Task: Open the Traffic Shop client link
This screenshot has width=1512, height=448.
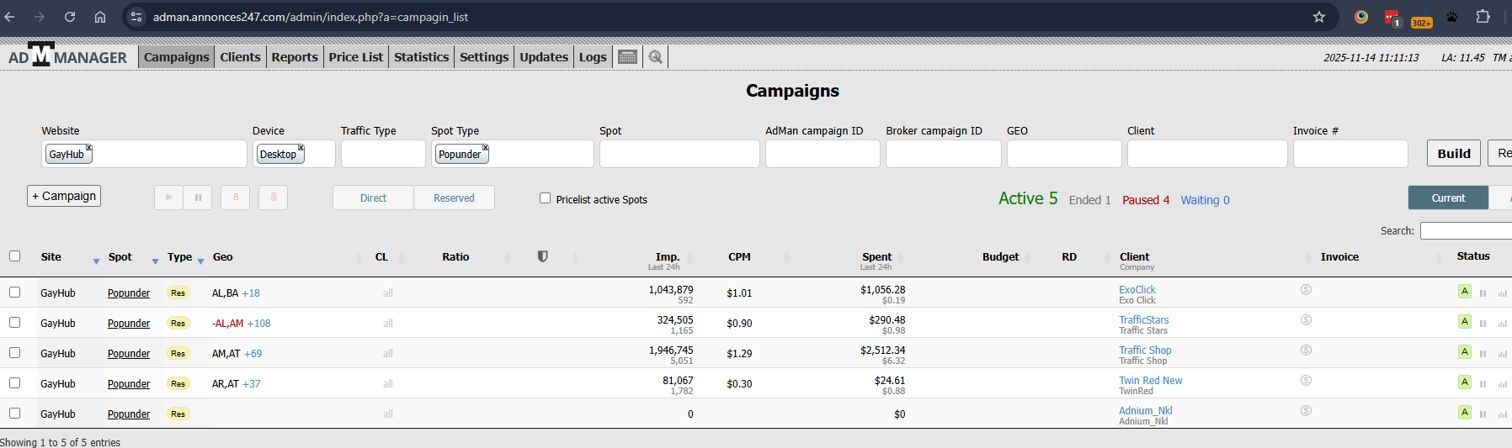Action: pos(1144,350)
